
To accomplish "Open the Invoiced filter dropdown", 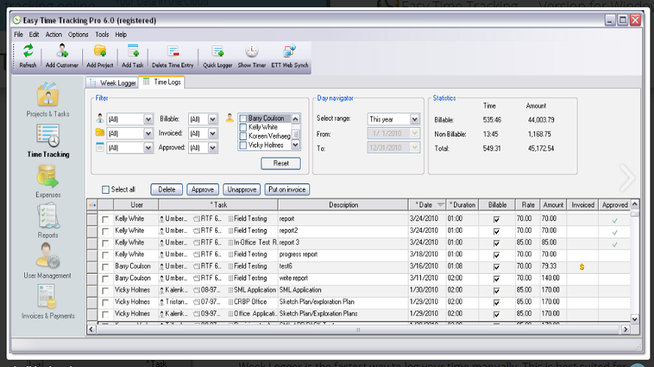I will point(212,134).
